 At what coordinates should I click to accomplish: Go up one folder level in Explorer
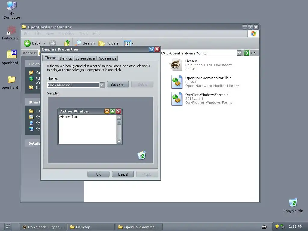point(67,43)
